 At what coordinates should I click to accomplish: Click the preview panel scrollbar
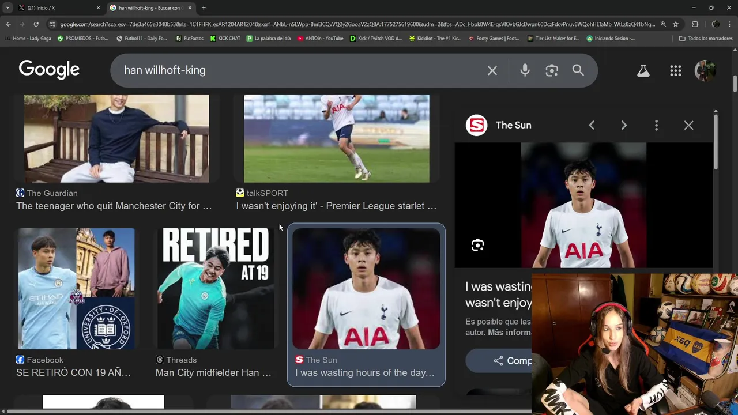pos(716,141)
